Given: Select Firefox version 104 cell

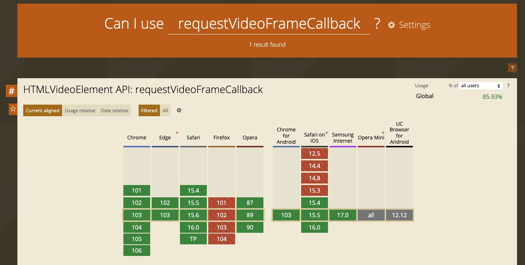Looking at the screenshot, I should (222, 239).
